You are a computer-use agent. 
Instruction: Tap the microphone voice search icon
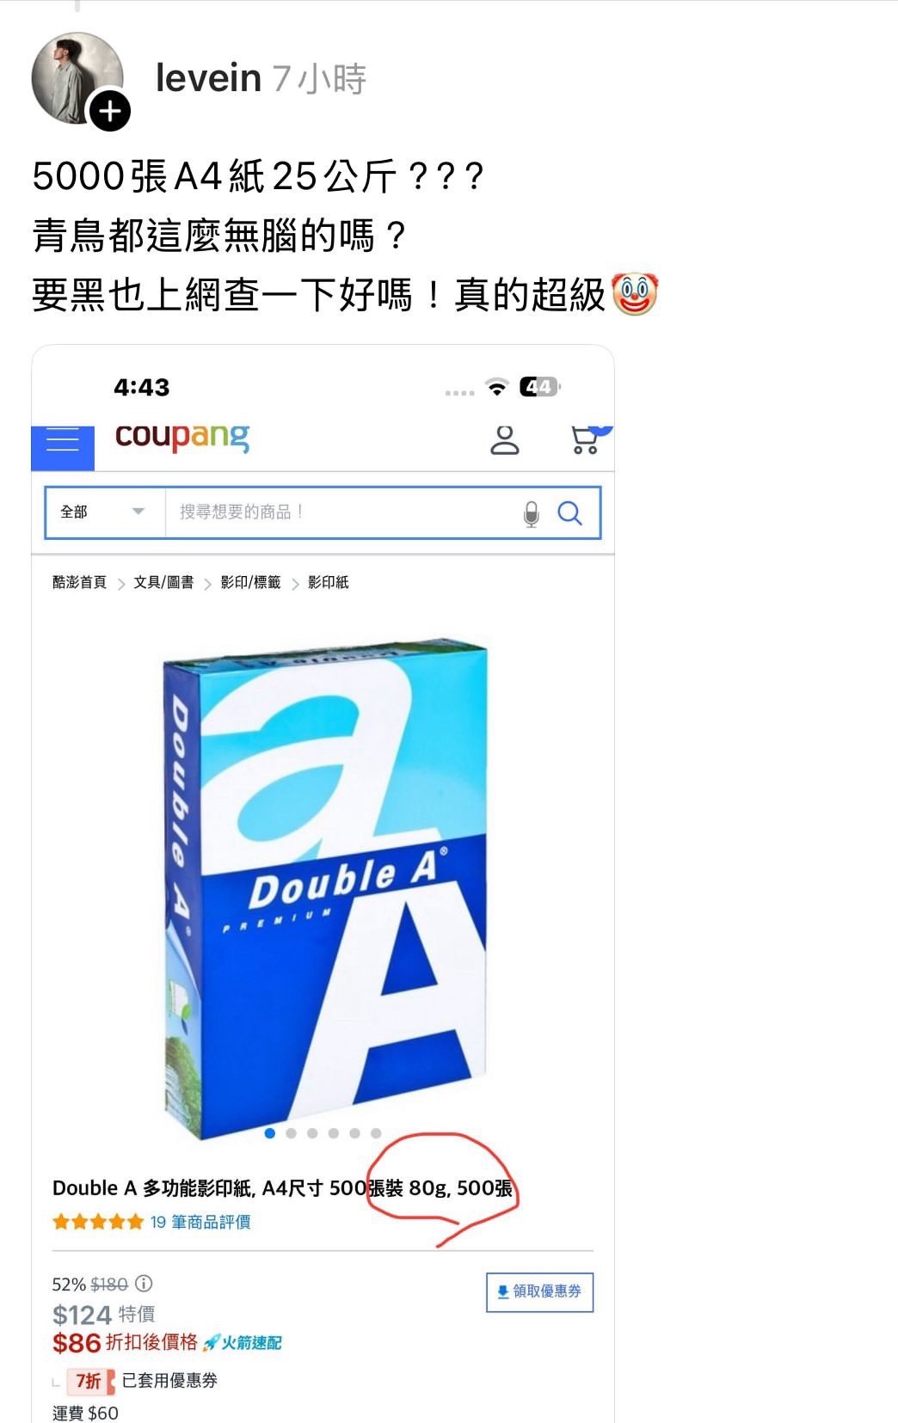point(532,513)
